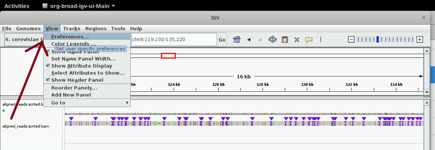The height and width of the screenshot is (150, 435).
Task: Close the IGV window
Action: [x=424, y=18]
